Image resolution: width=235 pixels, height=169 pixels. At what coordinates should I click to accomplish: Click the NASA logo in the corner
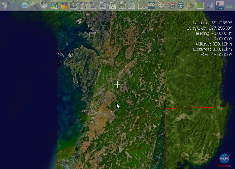224,158
